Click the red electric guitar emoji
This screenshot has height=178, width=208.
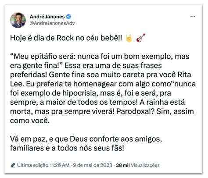pos(140,38)
